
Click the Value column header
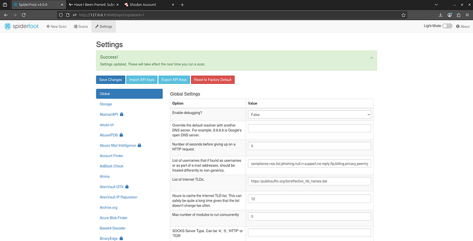tap(252, 103)
